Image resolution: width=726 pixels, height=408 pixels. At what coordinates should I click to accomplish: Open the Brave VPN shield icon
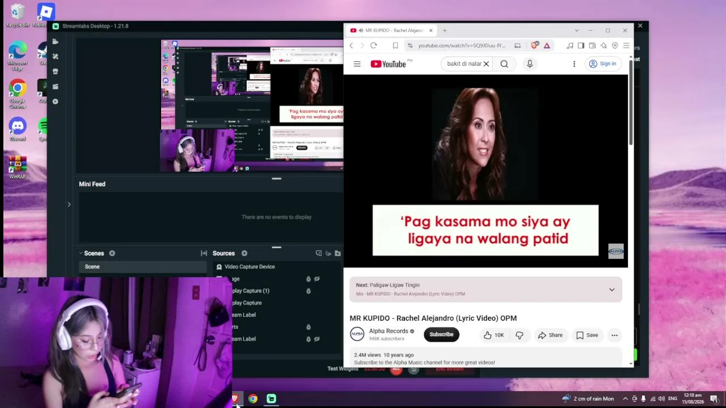[x=615, y=45]
